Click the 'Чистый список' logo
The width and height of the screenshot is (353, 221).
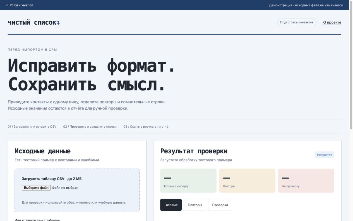click(34, 23)
